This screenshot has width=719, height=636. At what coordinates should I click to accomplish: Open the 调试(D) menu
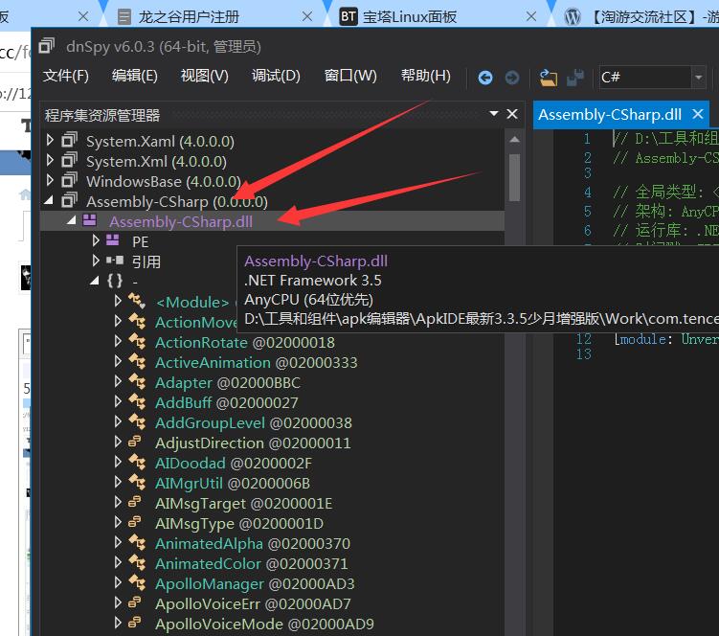coord(276,76)
